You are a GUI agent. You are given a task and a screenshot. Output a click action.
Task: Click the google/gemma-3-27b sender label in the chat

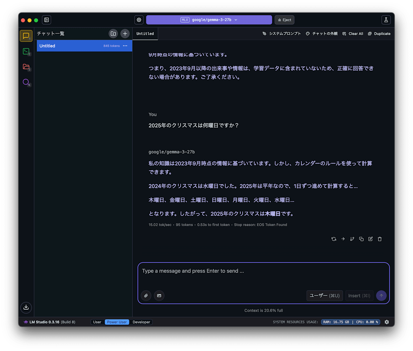(172, 152)
